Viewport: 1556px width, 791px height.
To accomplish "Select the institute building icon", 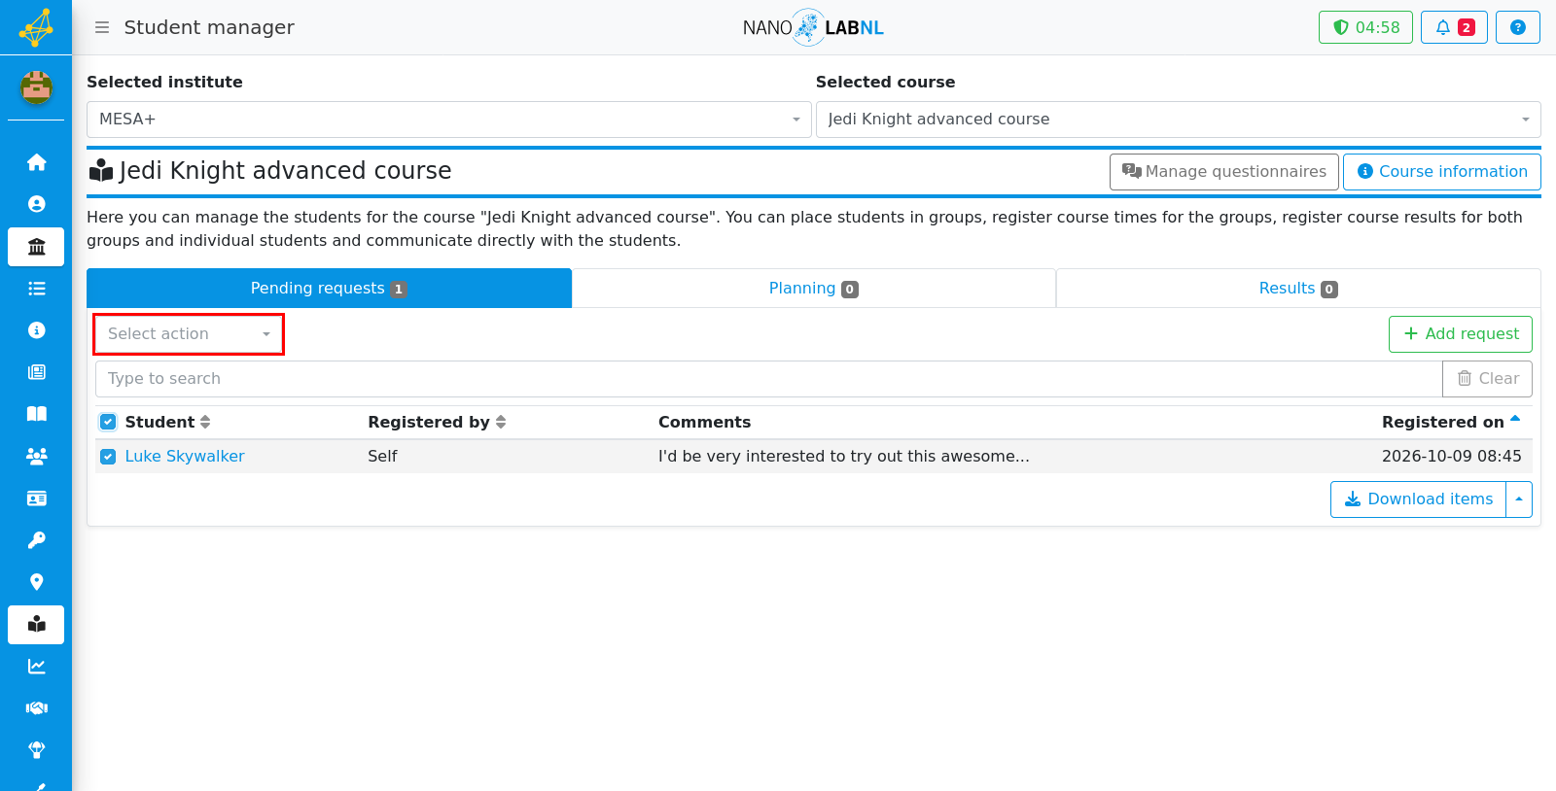I will tap(37, 247).
